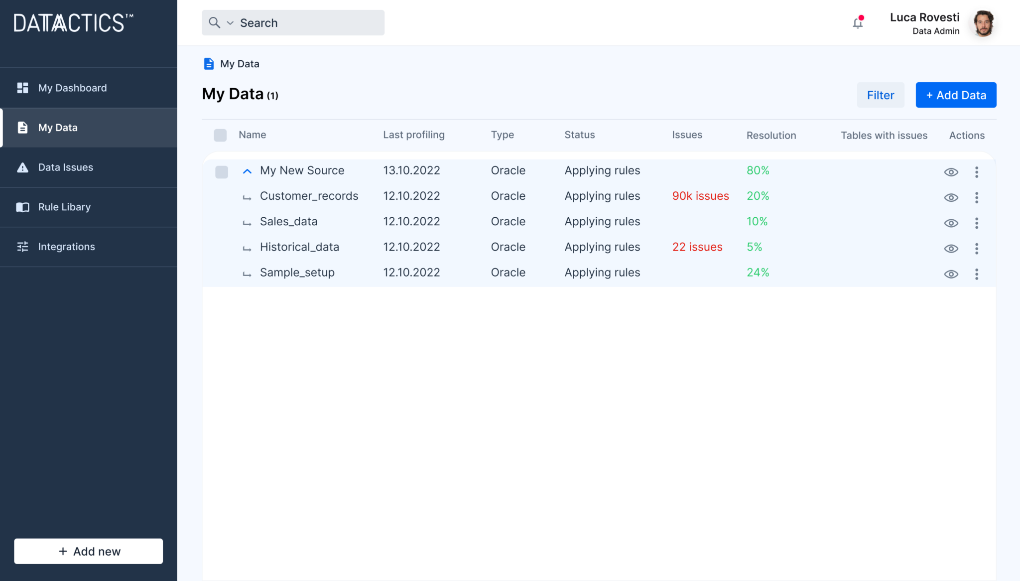Click the + Add Data button
The height and width of the screenshot is (581, 1020).
(x=955, y=95)
